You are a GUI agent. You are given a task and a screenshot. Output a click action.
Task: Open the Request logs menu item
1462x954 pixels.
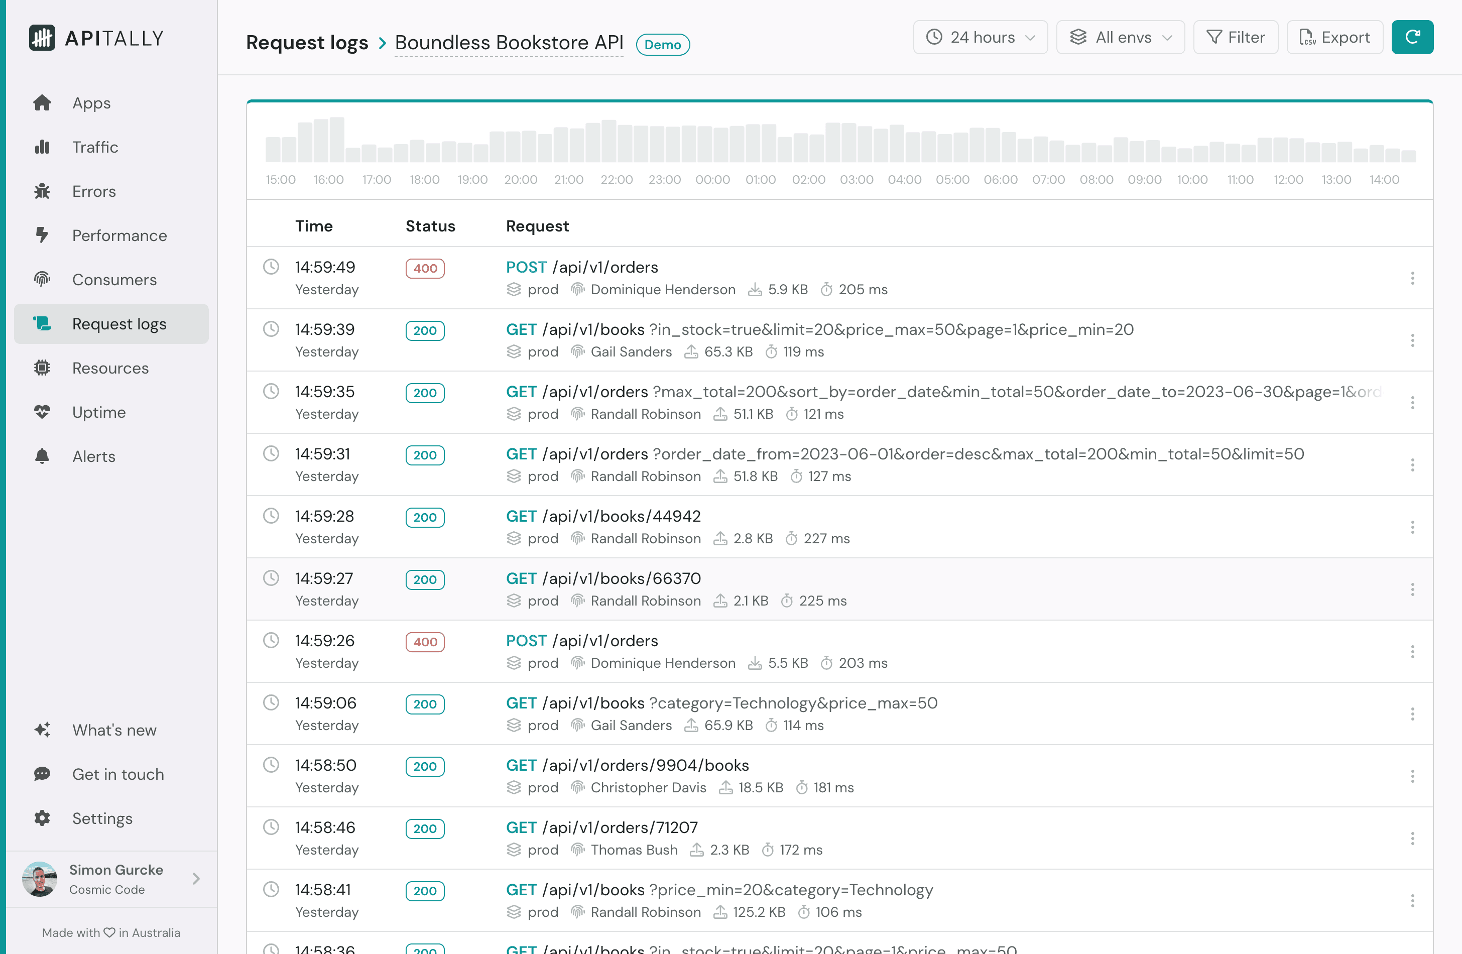point(119,324)
